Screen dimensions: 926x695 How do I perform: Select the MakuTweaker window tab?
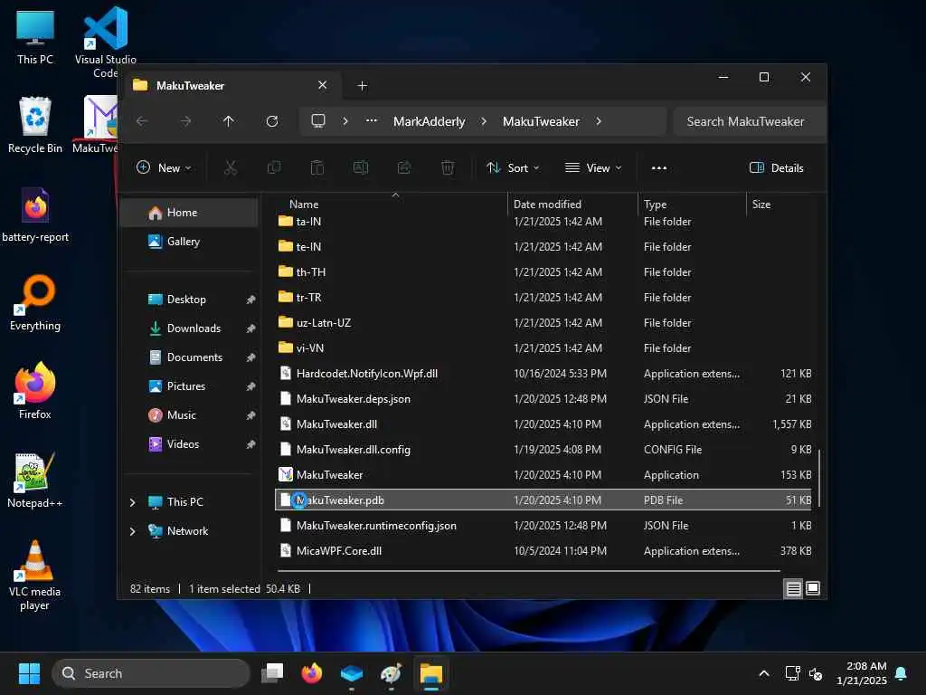click(231, 86)
